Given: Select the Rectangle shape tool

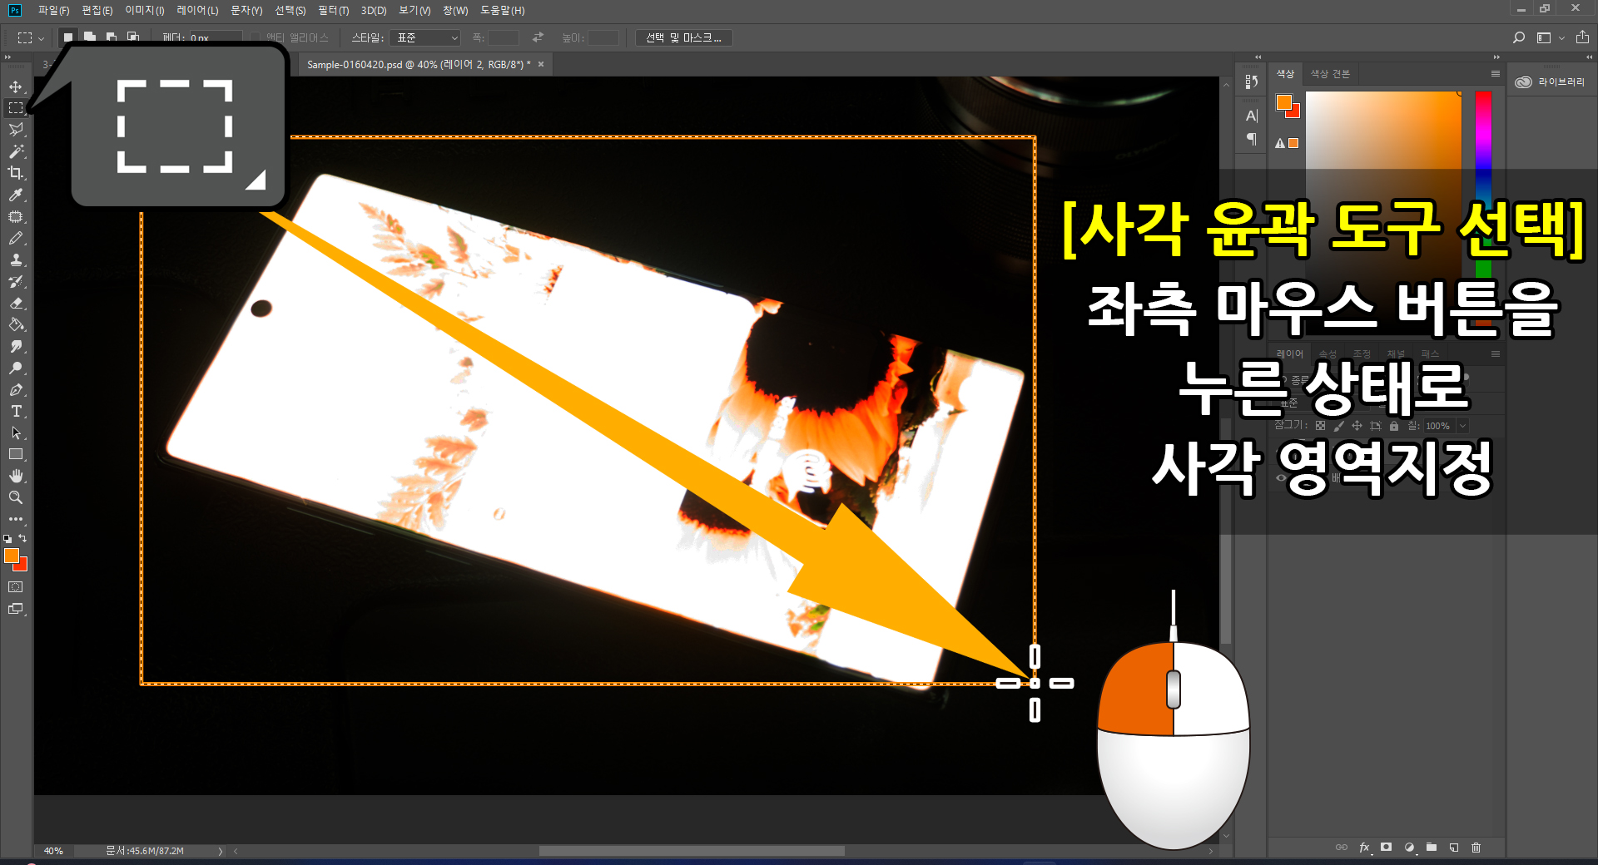Looking at the screenshot, I should coord(16,454).
